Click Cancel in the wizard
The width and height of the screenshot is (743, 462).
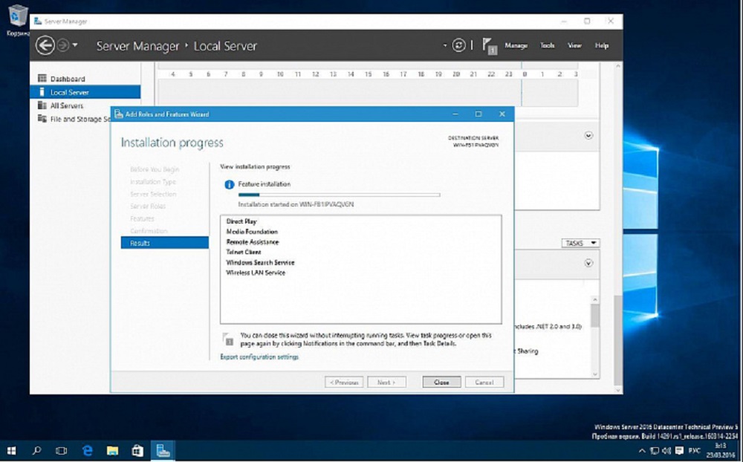click(484, 382)
